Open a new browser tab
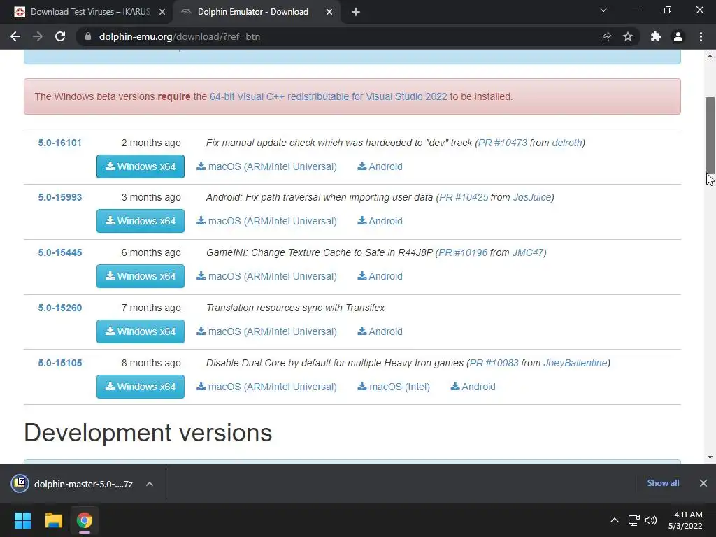 [x=356, y=12]
